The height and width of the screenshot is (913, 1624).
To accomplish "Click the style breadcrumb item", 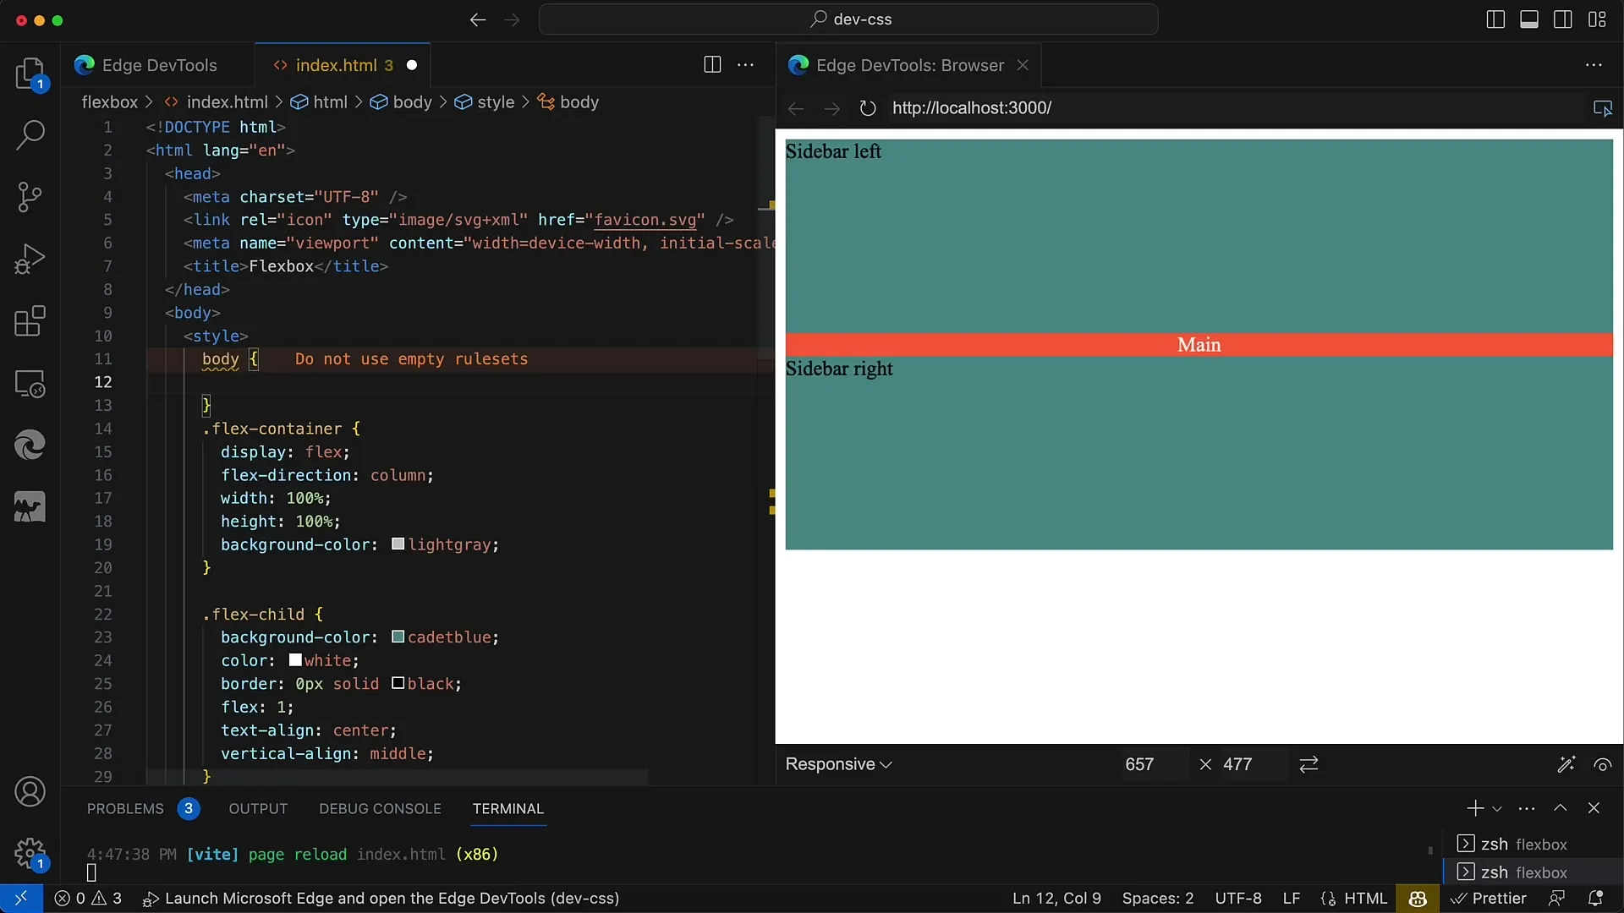I will 486,102.
